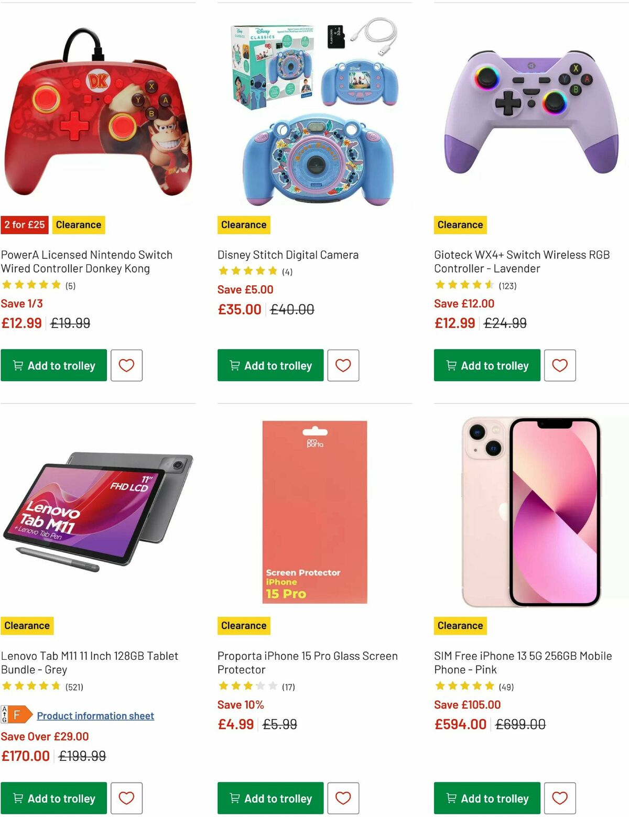
Task: Open the SIM Free iPhone 13 product title
Action: click(x=522, y=662)
